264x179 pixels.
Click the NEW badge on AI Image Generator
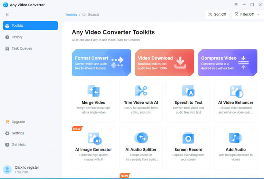(x=77, y=129)
